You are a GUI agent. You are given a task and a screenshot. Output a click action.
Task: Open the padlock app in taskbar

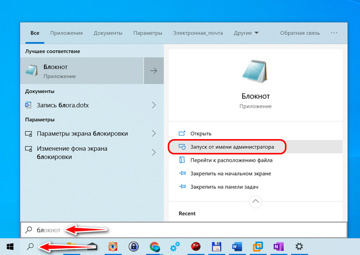pyautogui.click(x=134, y=247)
